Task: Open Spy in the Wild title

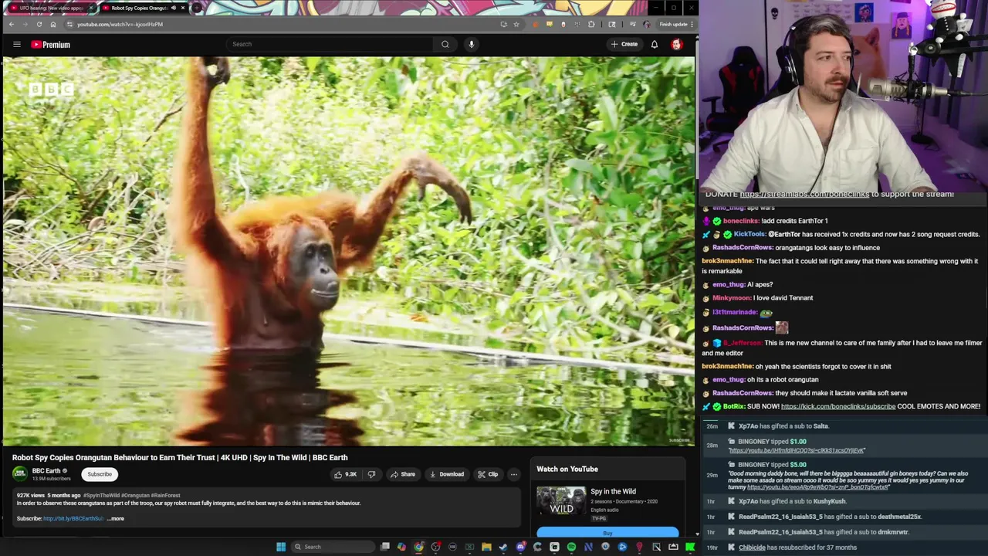Action: coord(613,491)
